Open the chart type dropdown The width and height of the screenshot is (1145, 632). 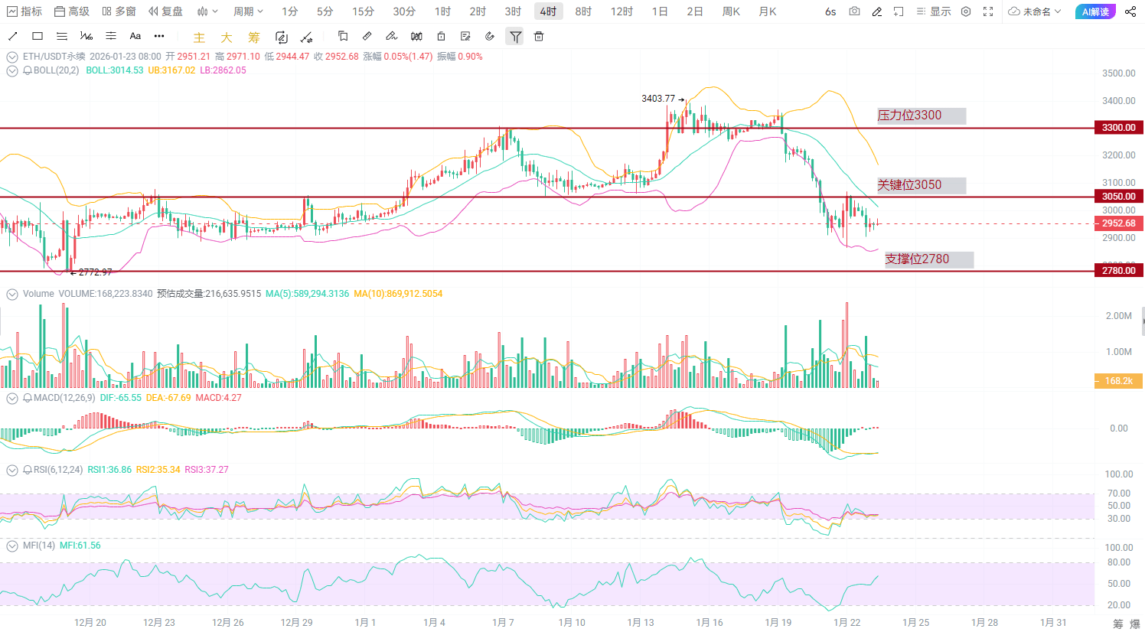tap(207, 11)
